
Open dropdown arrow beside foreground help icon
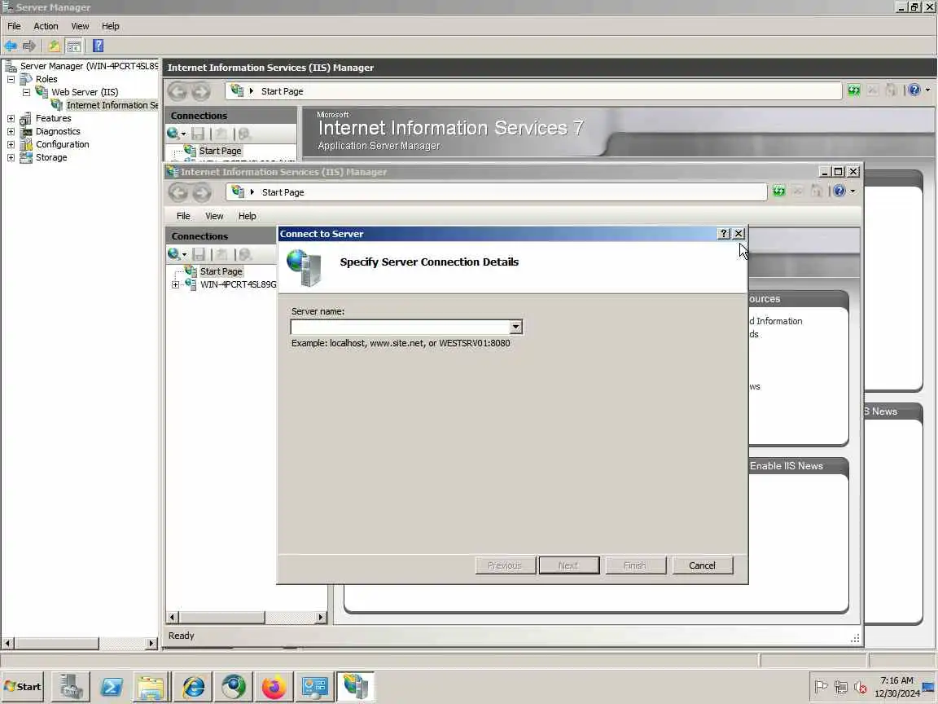point(853,191)
